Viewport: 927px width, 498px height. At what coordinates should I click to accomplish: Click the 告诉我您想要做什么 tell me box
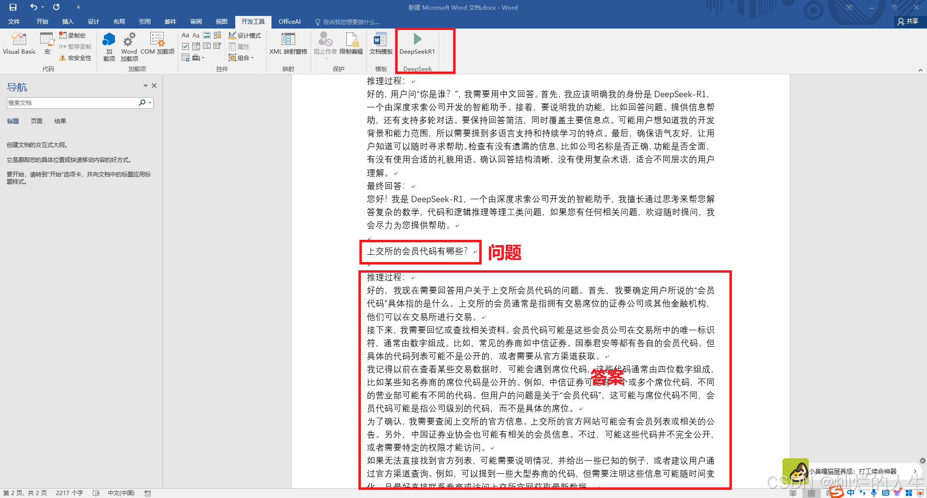pos(348,22)
